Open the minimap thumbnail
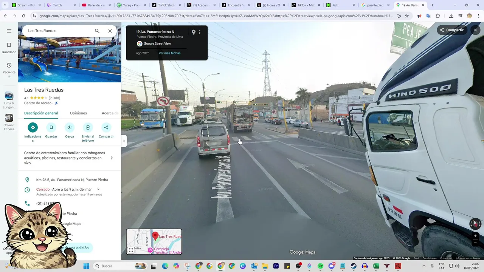Image resolution: width=484 pixels, height=272 pixels. click(x=154, y=242)
